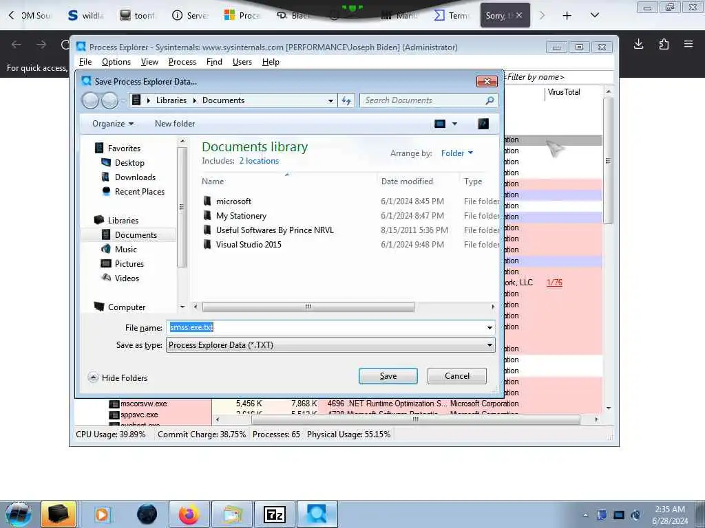Click the browser downloads icon
Screen dimensions: 705x528
638,44
